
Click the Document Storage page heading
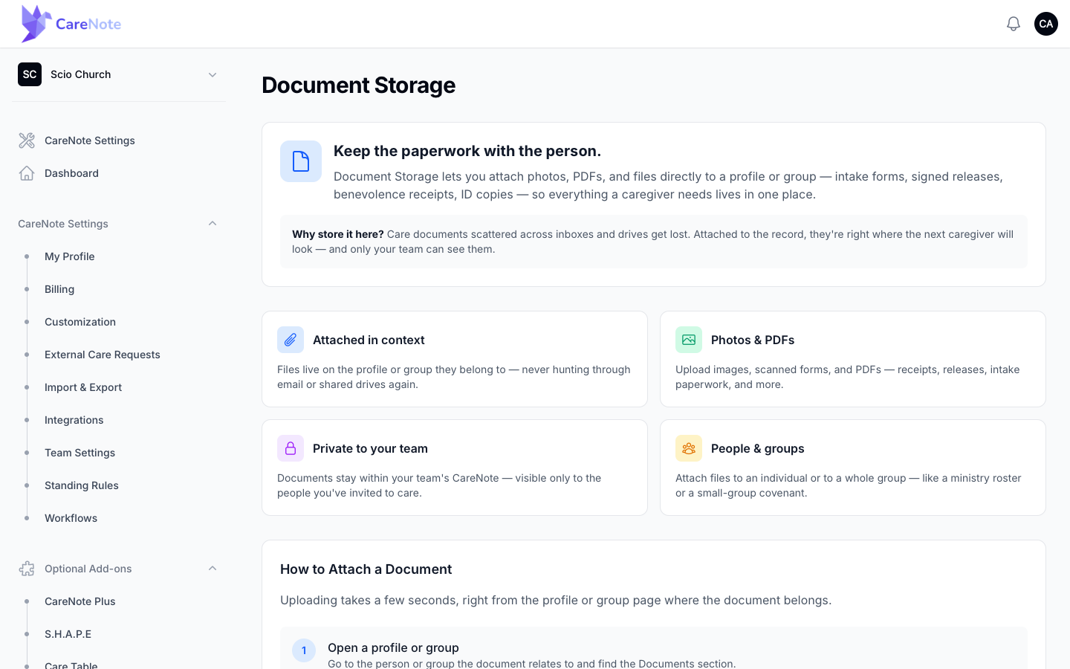pyautogui.click(x=359, y=85)
